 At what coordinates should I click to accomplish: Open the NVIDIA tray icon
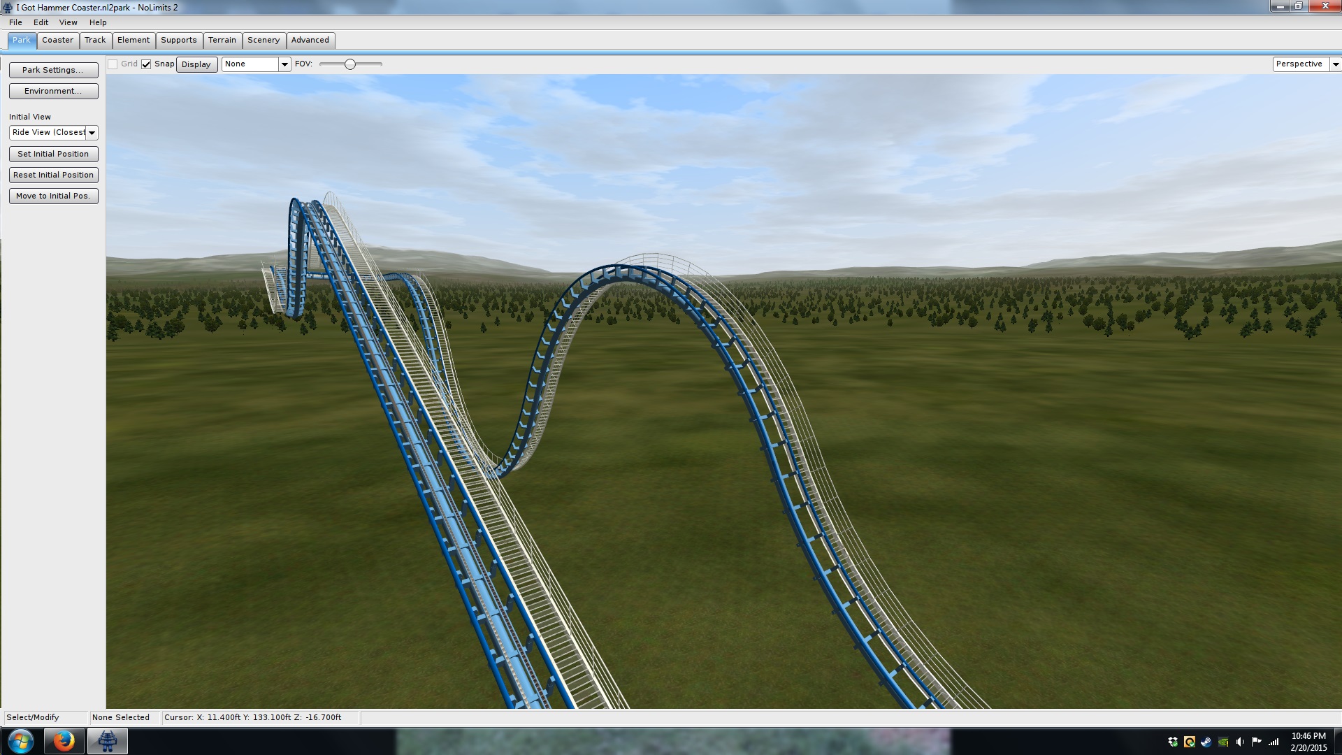click(x=1223, y=742)
